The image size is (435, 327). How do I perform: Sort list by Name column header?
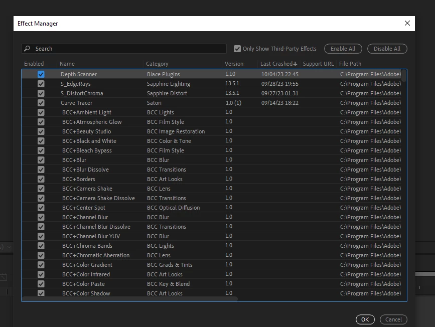click(67, 64)
